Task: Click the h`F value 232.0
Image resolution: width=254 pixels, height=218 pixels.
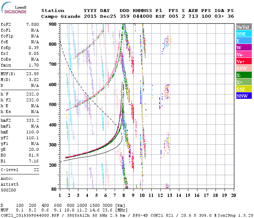Action: tap(33, 94)
